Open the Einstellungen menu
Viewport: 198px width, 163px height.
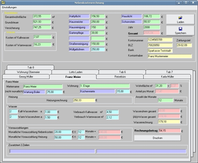click(9, 7)
